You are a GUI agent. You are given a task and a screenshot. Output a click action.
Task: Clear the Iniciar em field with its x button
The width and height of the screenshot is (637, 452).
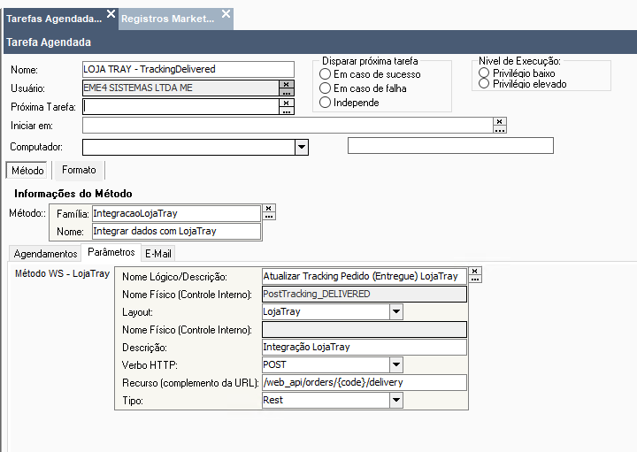pyautogui.click(x=500, y=121)
